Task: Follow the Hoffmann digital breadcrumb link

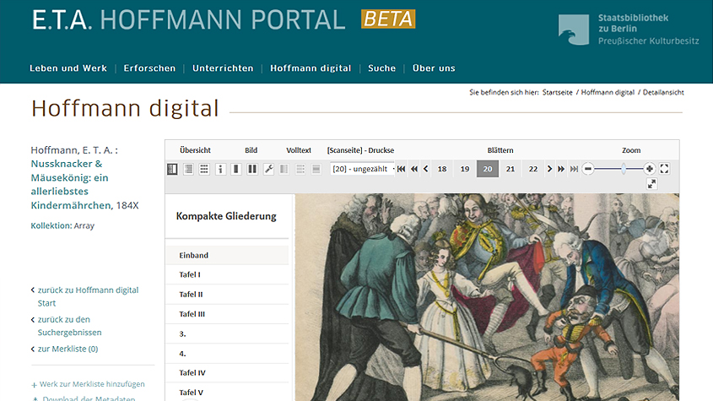Action: [608, 92]
